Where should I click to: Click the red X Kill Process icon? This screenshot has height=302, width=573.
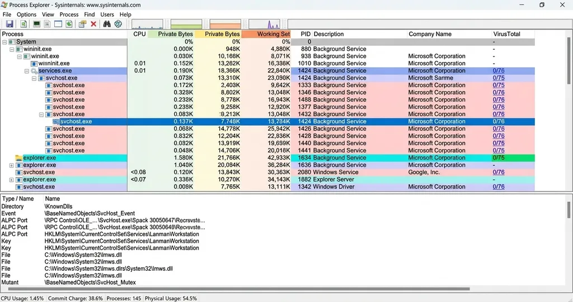(93, 24)
